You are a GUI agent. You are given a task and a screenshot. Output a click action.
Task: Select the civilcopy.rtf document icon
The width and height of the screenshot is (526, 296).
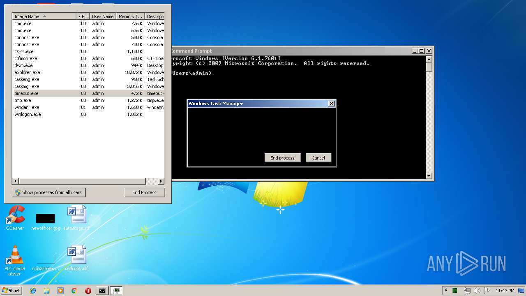[x=76, y=258]
